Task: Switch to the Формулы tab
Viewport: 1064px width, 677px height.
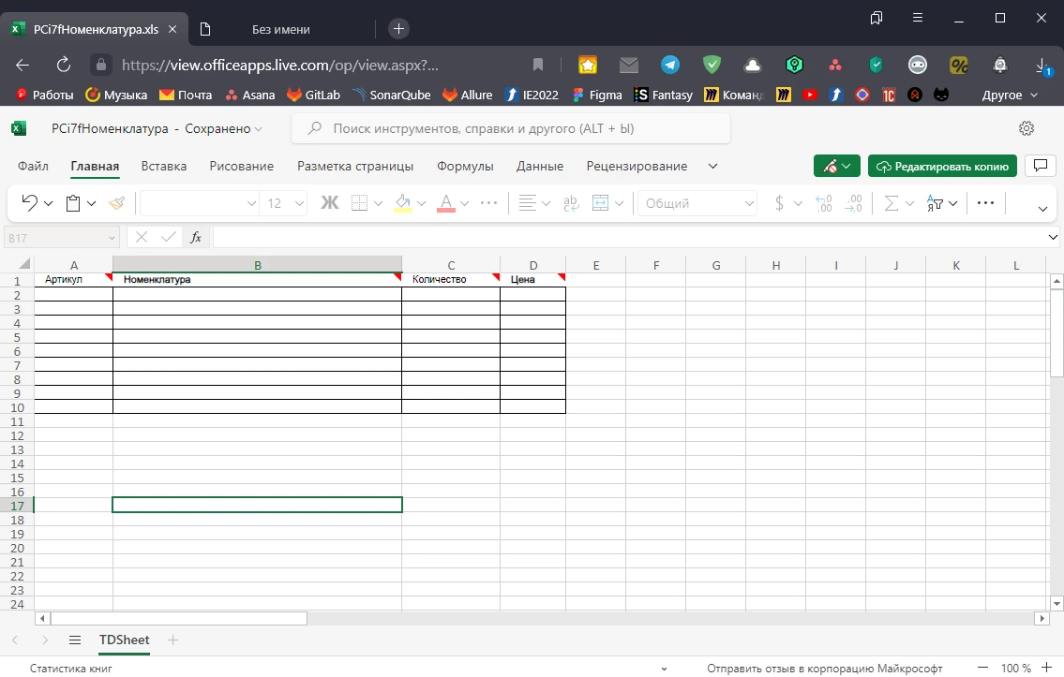Action: click(465, 166)
